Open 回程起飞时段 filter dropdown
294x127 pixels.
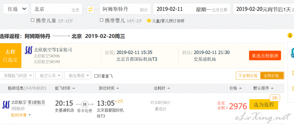click(x=17, y=76)
